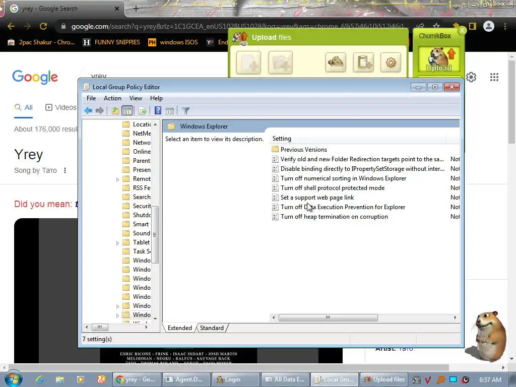The height and width of the screenshot is (387, 516).
Task: Open Help with the blue question-mark icon
Action: click(158, 110)
